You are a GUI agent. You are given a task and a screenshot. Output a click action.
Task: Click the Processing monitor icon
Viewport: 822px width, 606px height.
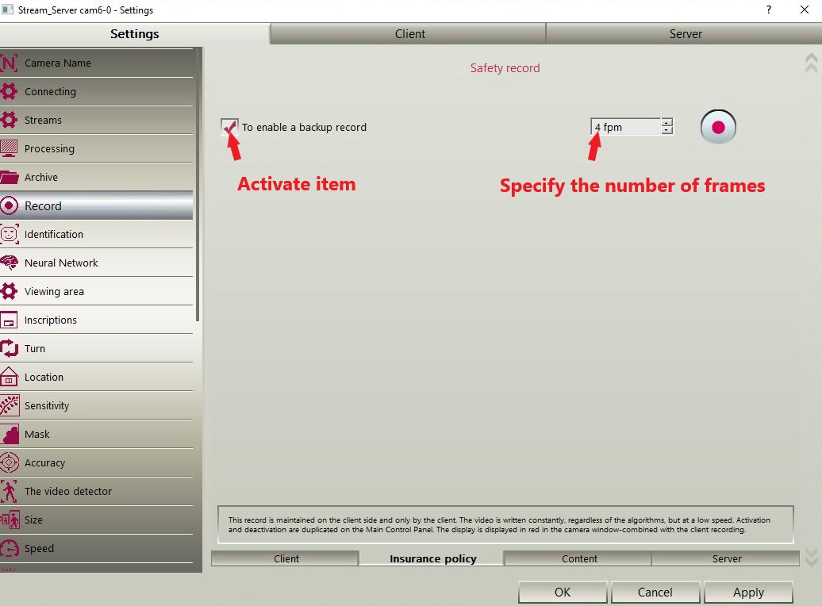(x=9, y=148)
